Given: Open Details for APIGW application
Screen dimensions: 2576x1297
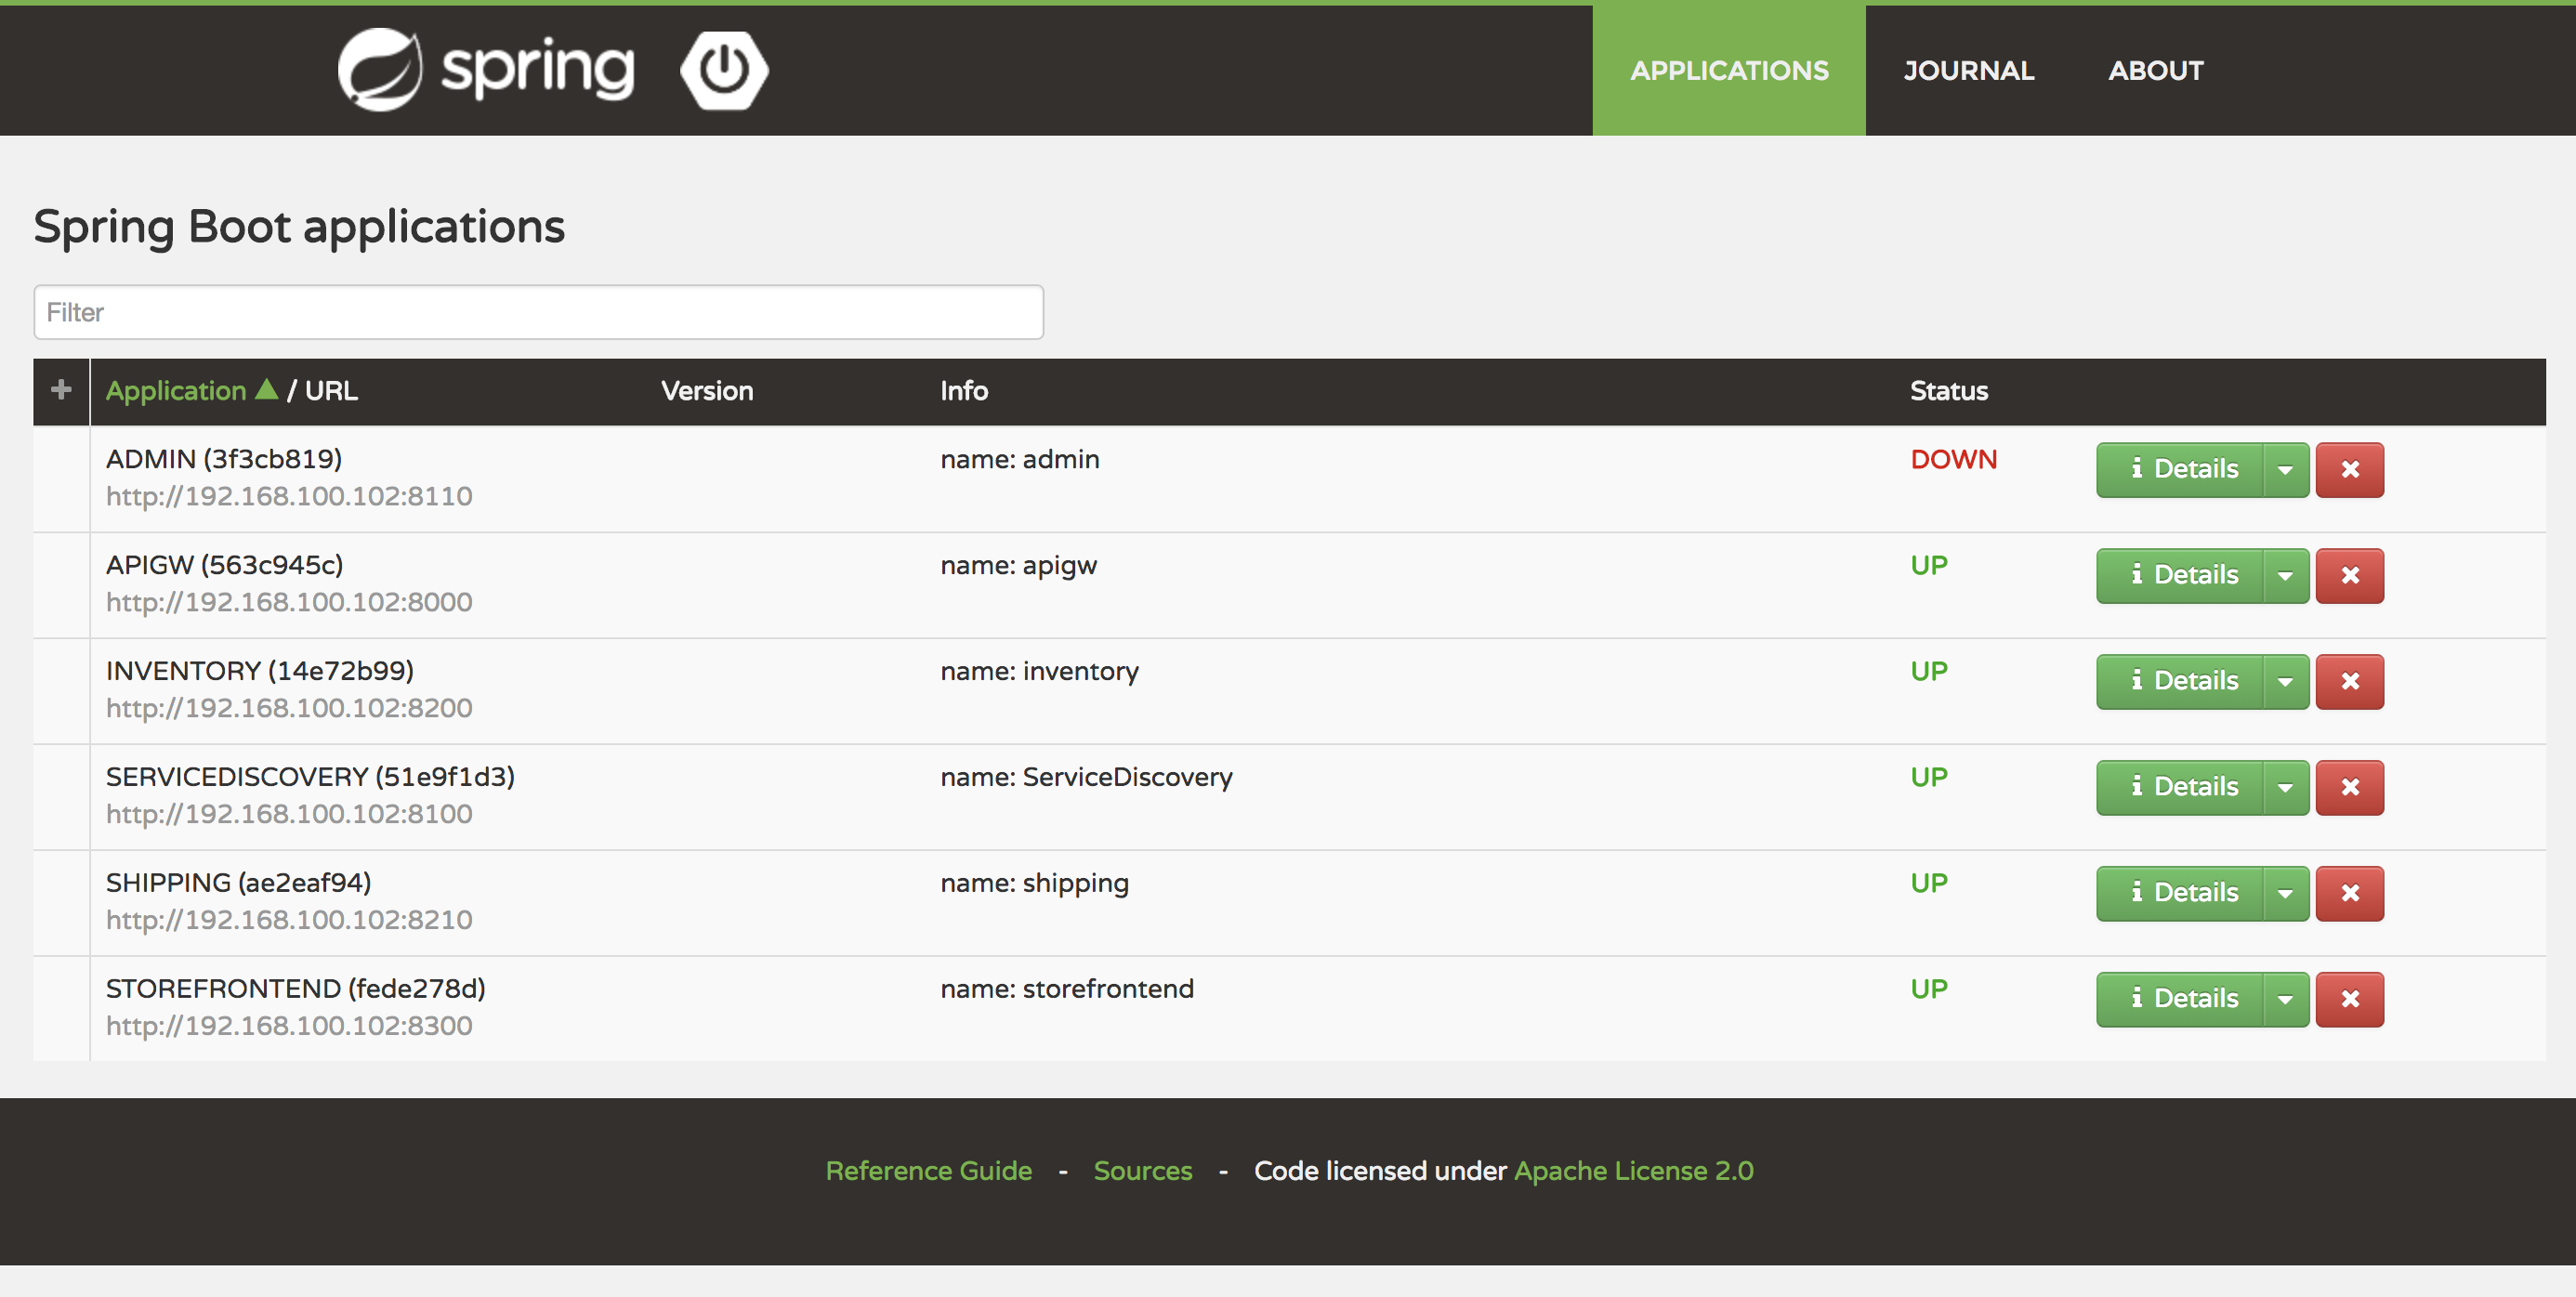Looking at the screenshot, I should [x=2181, y=575].
